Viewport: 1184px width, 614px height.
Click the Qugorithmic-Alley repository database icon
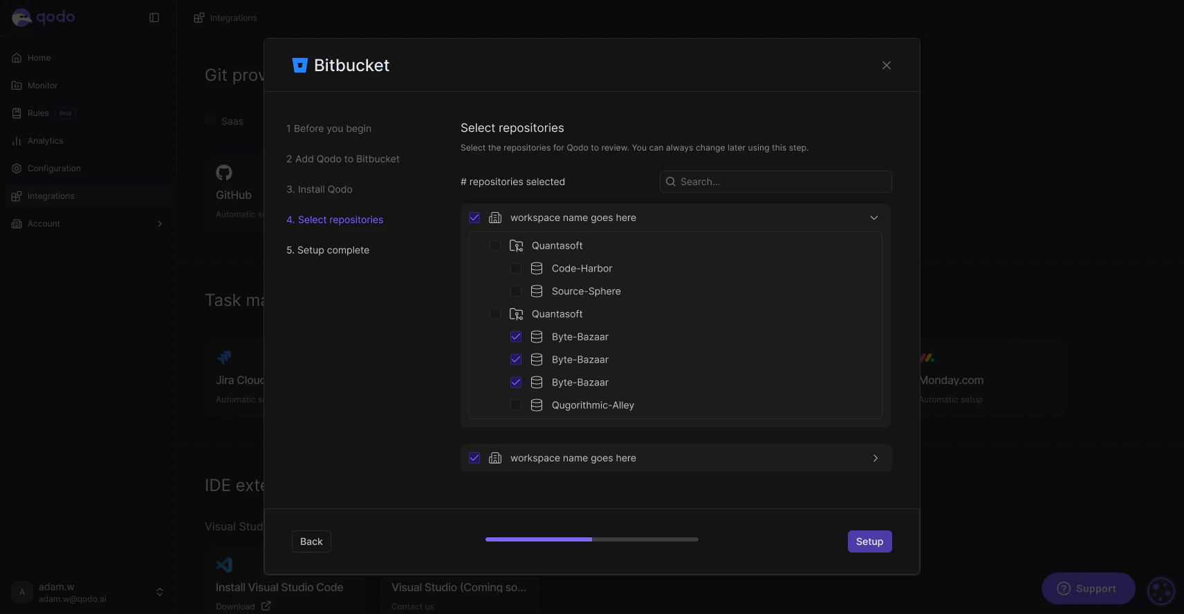click(x=537, y=405)
